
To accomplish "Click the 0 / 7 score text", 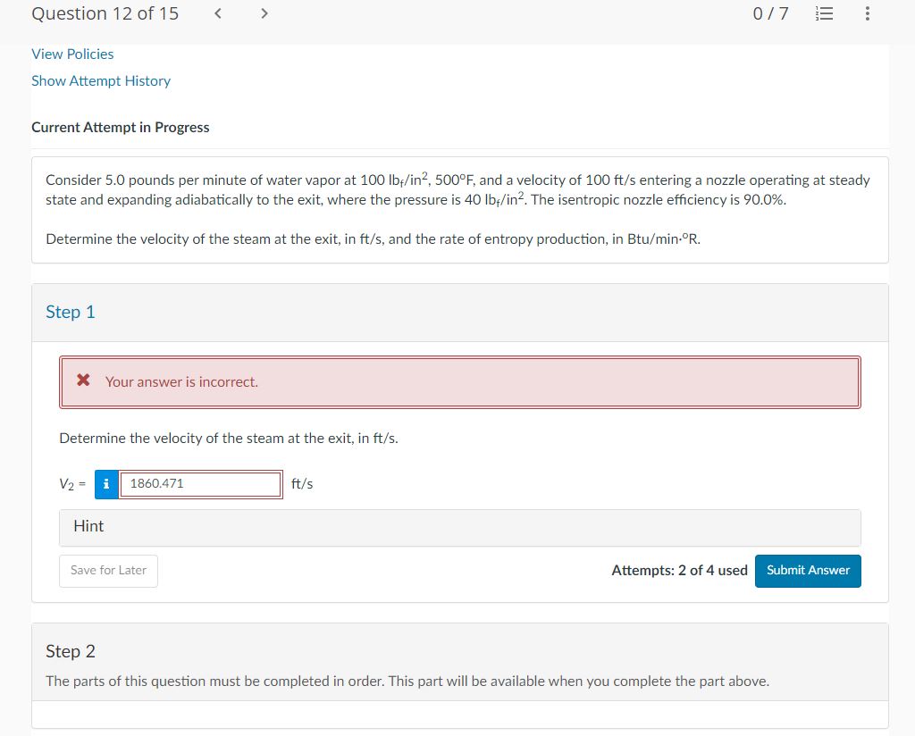I will point(770,13).
